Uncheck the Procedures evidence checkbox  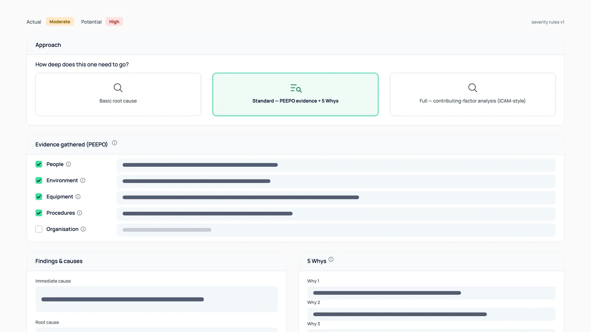coord(39,213)
